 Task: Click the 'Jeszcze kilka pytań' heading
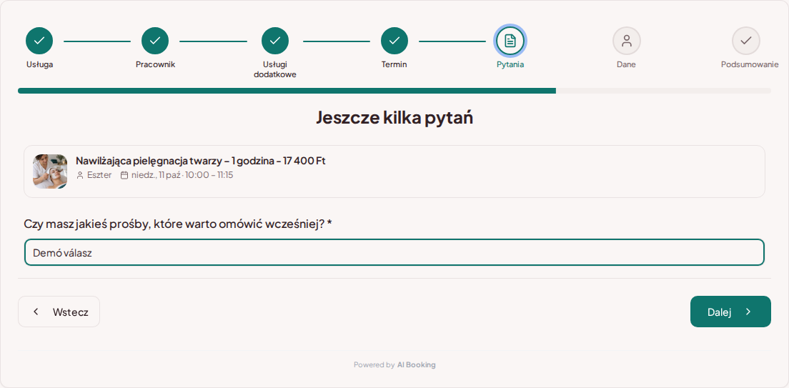394,118
